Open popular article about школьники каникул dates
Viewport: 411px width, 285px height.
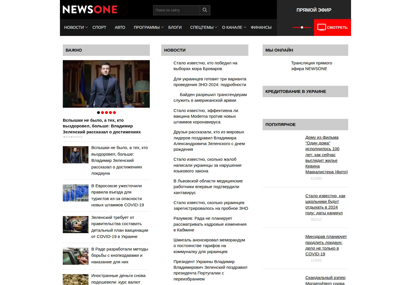coord(325,204)
